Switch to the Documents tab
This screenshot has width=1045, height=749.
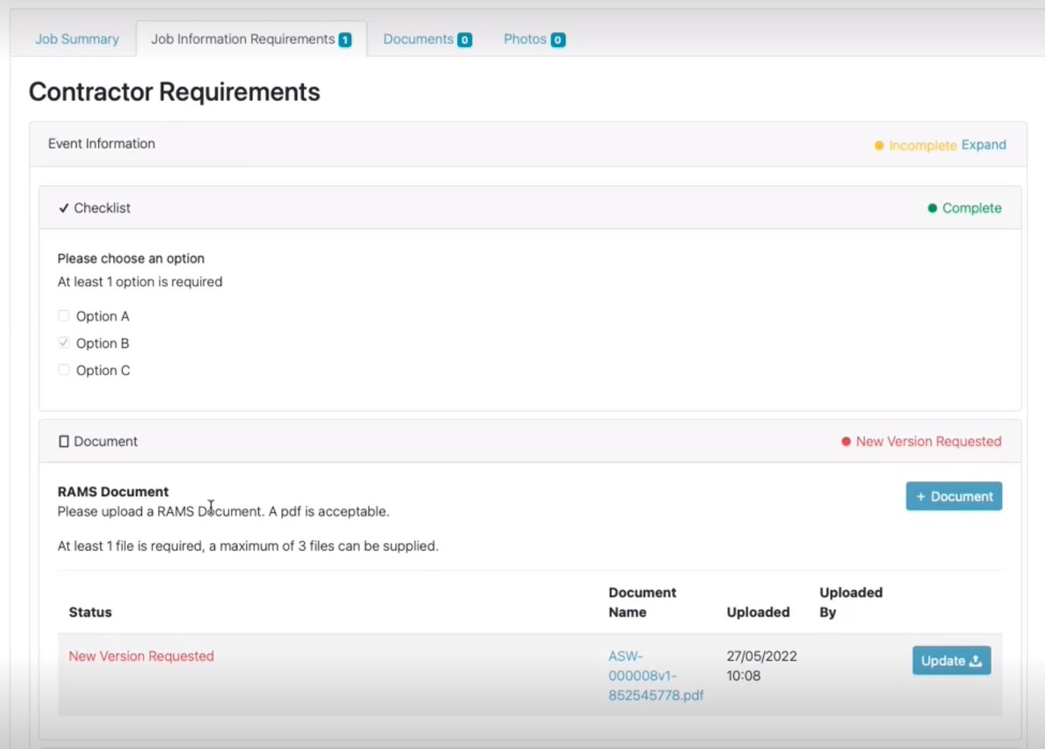point(428,39)
